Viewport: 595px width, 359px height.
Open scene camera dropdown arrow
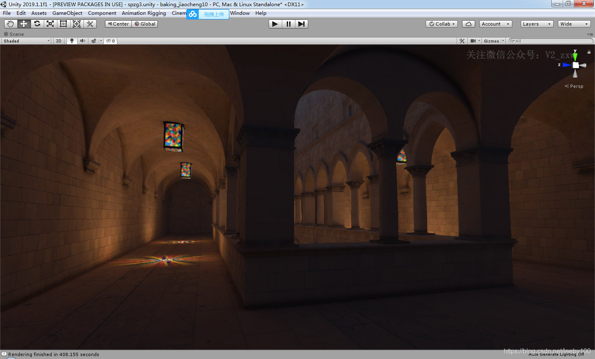(x=479, y=41)
